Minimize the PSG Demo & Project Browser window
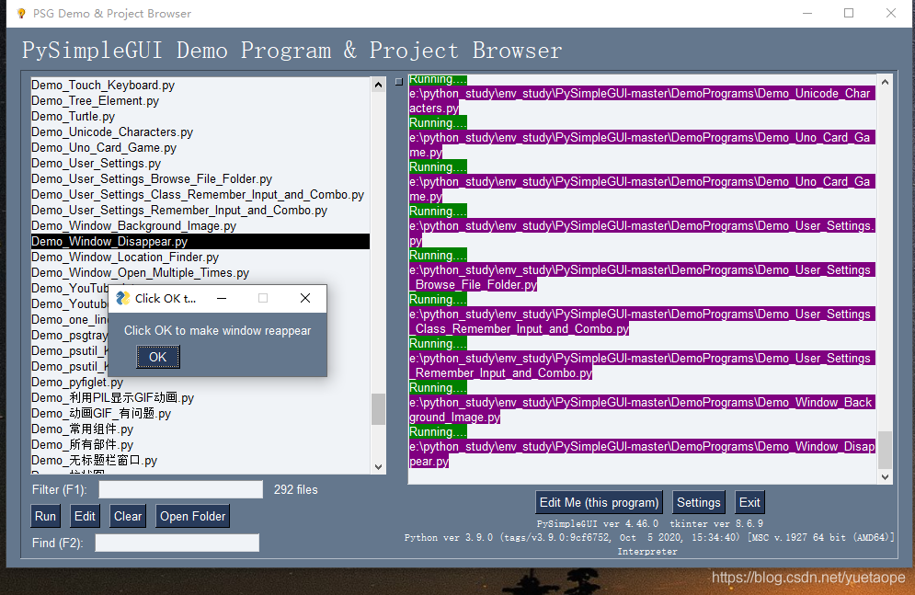 (x=807, y=14)
